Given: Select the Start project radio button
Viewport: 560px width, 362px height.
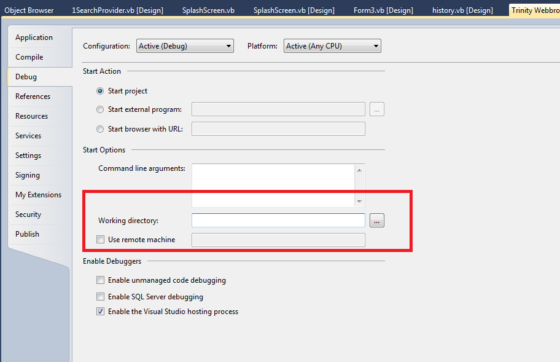Looking at the screenshot, I should tap(100, 91).
